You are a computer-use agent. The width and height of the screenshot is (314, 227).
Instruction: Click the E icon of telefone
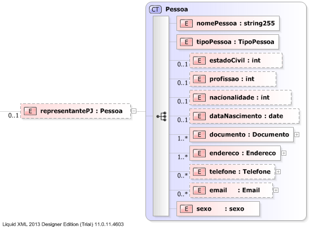point(199,172)
